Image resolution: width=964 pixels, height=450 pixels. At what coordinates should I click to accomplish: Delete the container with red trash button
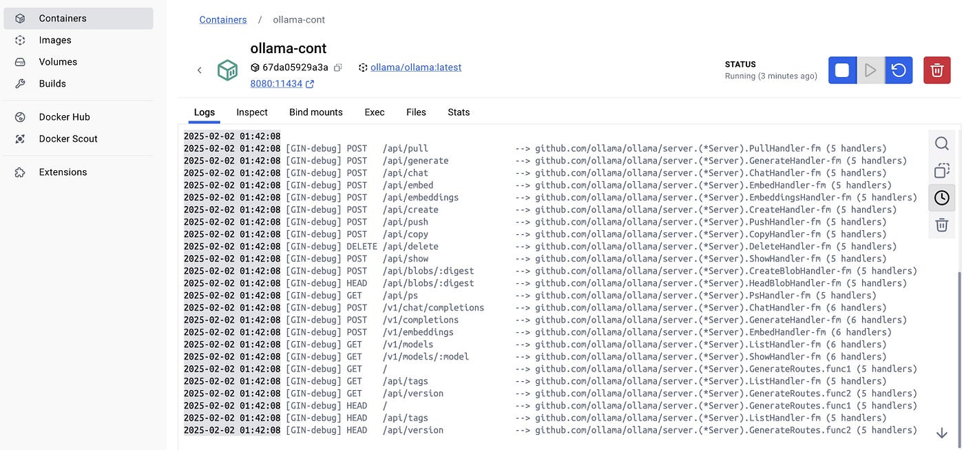pyautogui.click(x=936, y=70)
